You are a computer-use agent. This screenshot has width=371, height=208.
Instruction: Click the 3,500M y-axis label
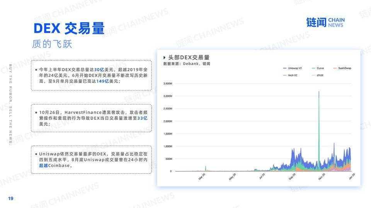click(x=168, y=84)
